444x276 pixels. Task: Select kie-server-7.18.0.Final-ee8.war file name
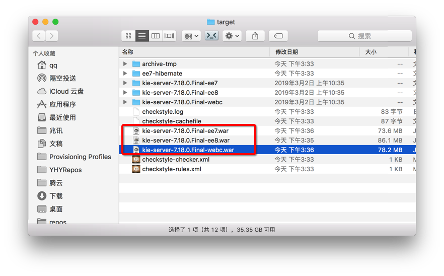[x=186, y=141]
